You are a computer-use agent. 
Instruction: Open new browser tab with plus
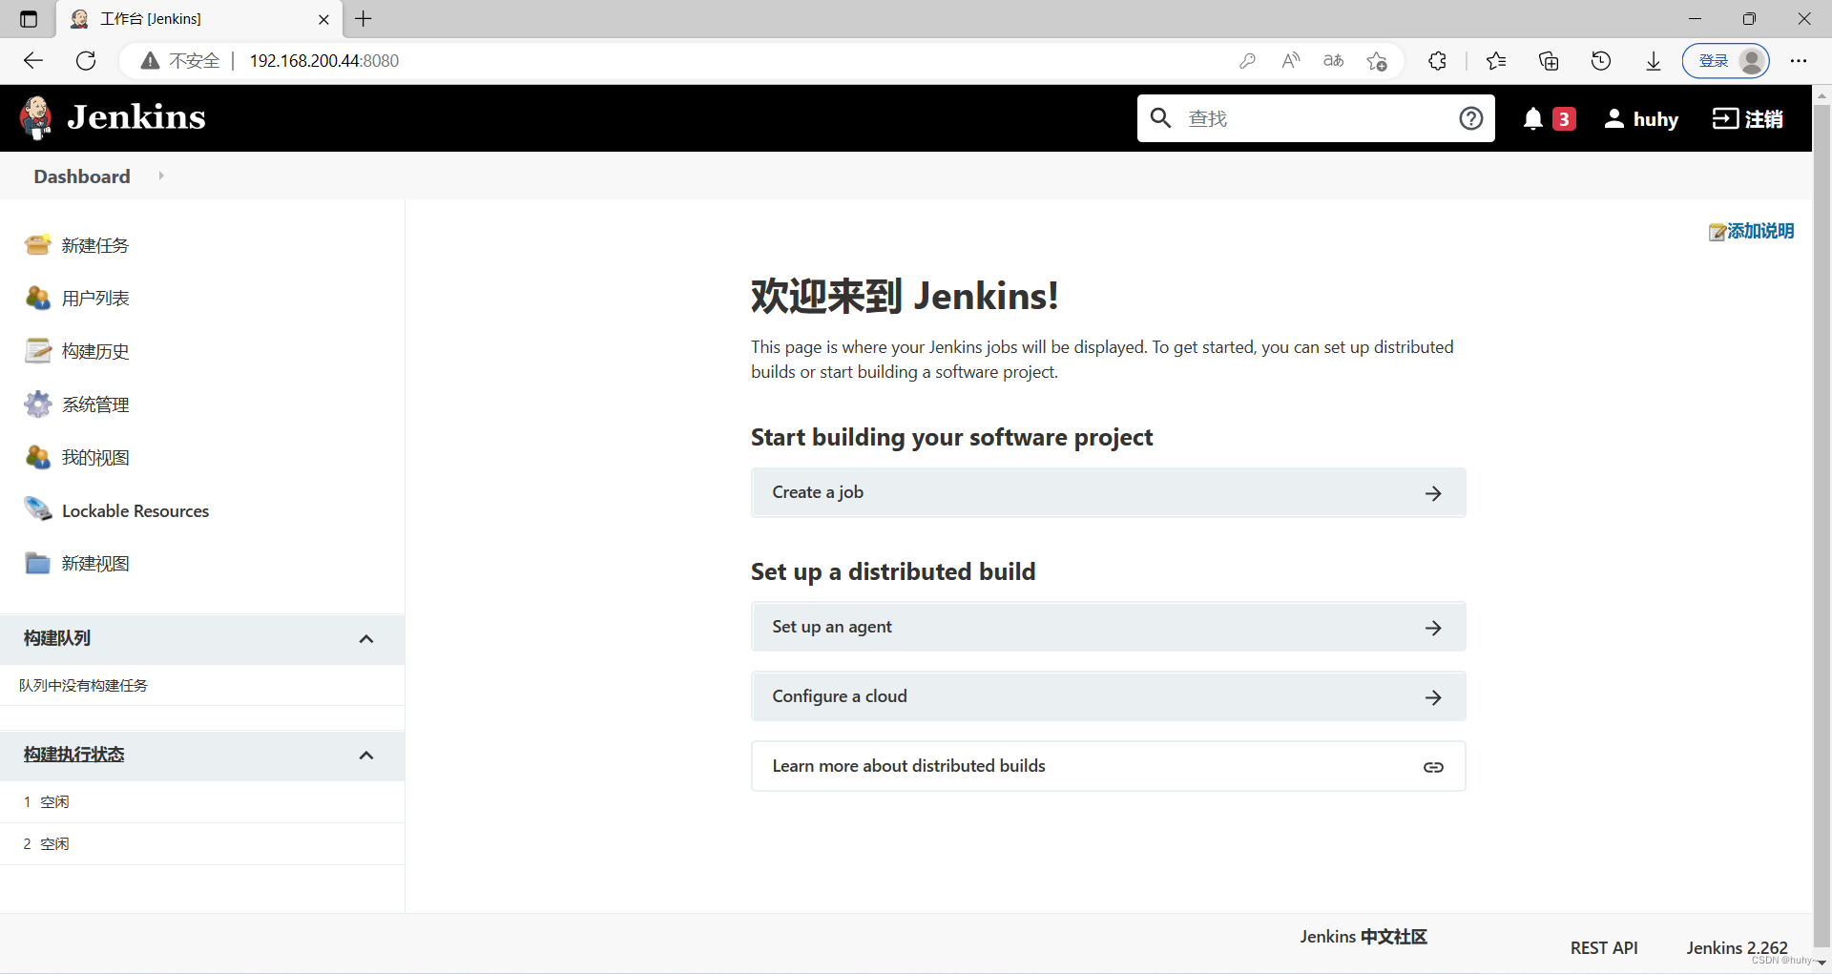[x=364, y=18]
